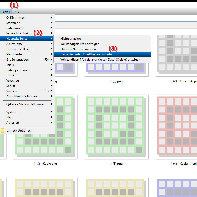This screenshot has height=197, width=197.
Task: Select thumbnail above '1 (1).png' label
Action: (116, 70)
